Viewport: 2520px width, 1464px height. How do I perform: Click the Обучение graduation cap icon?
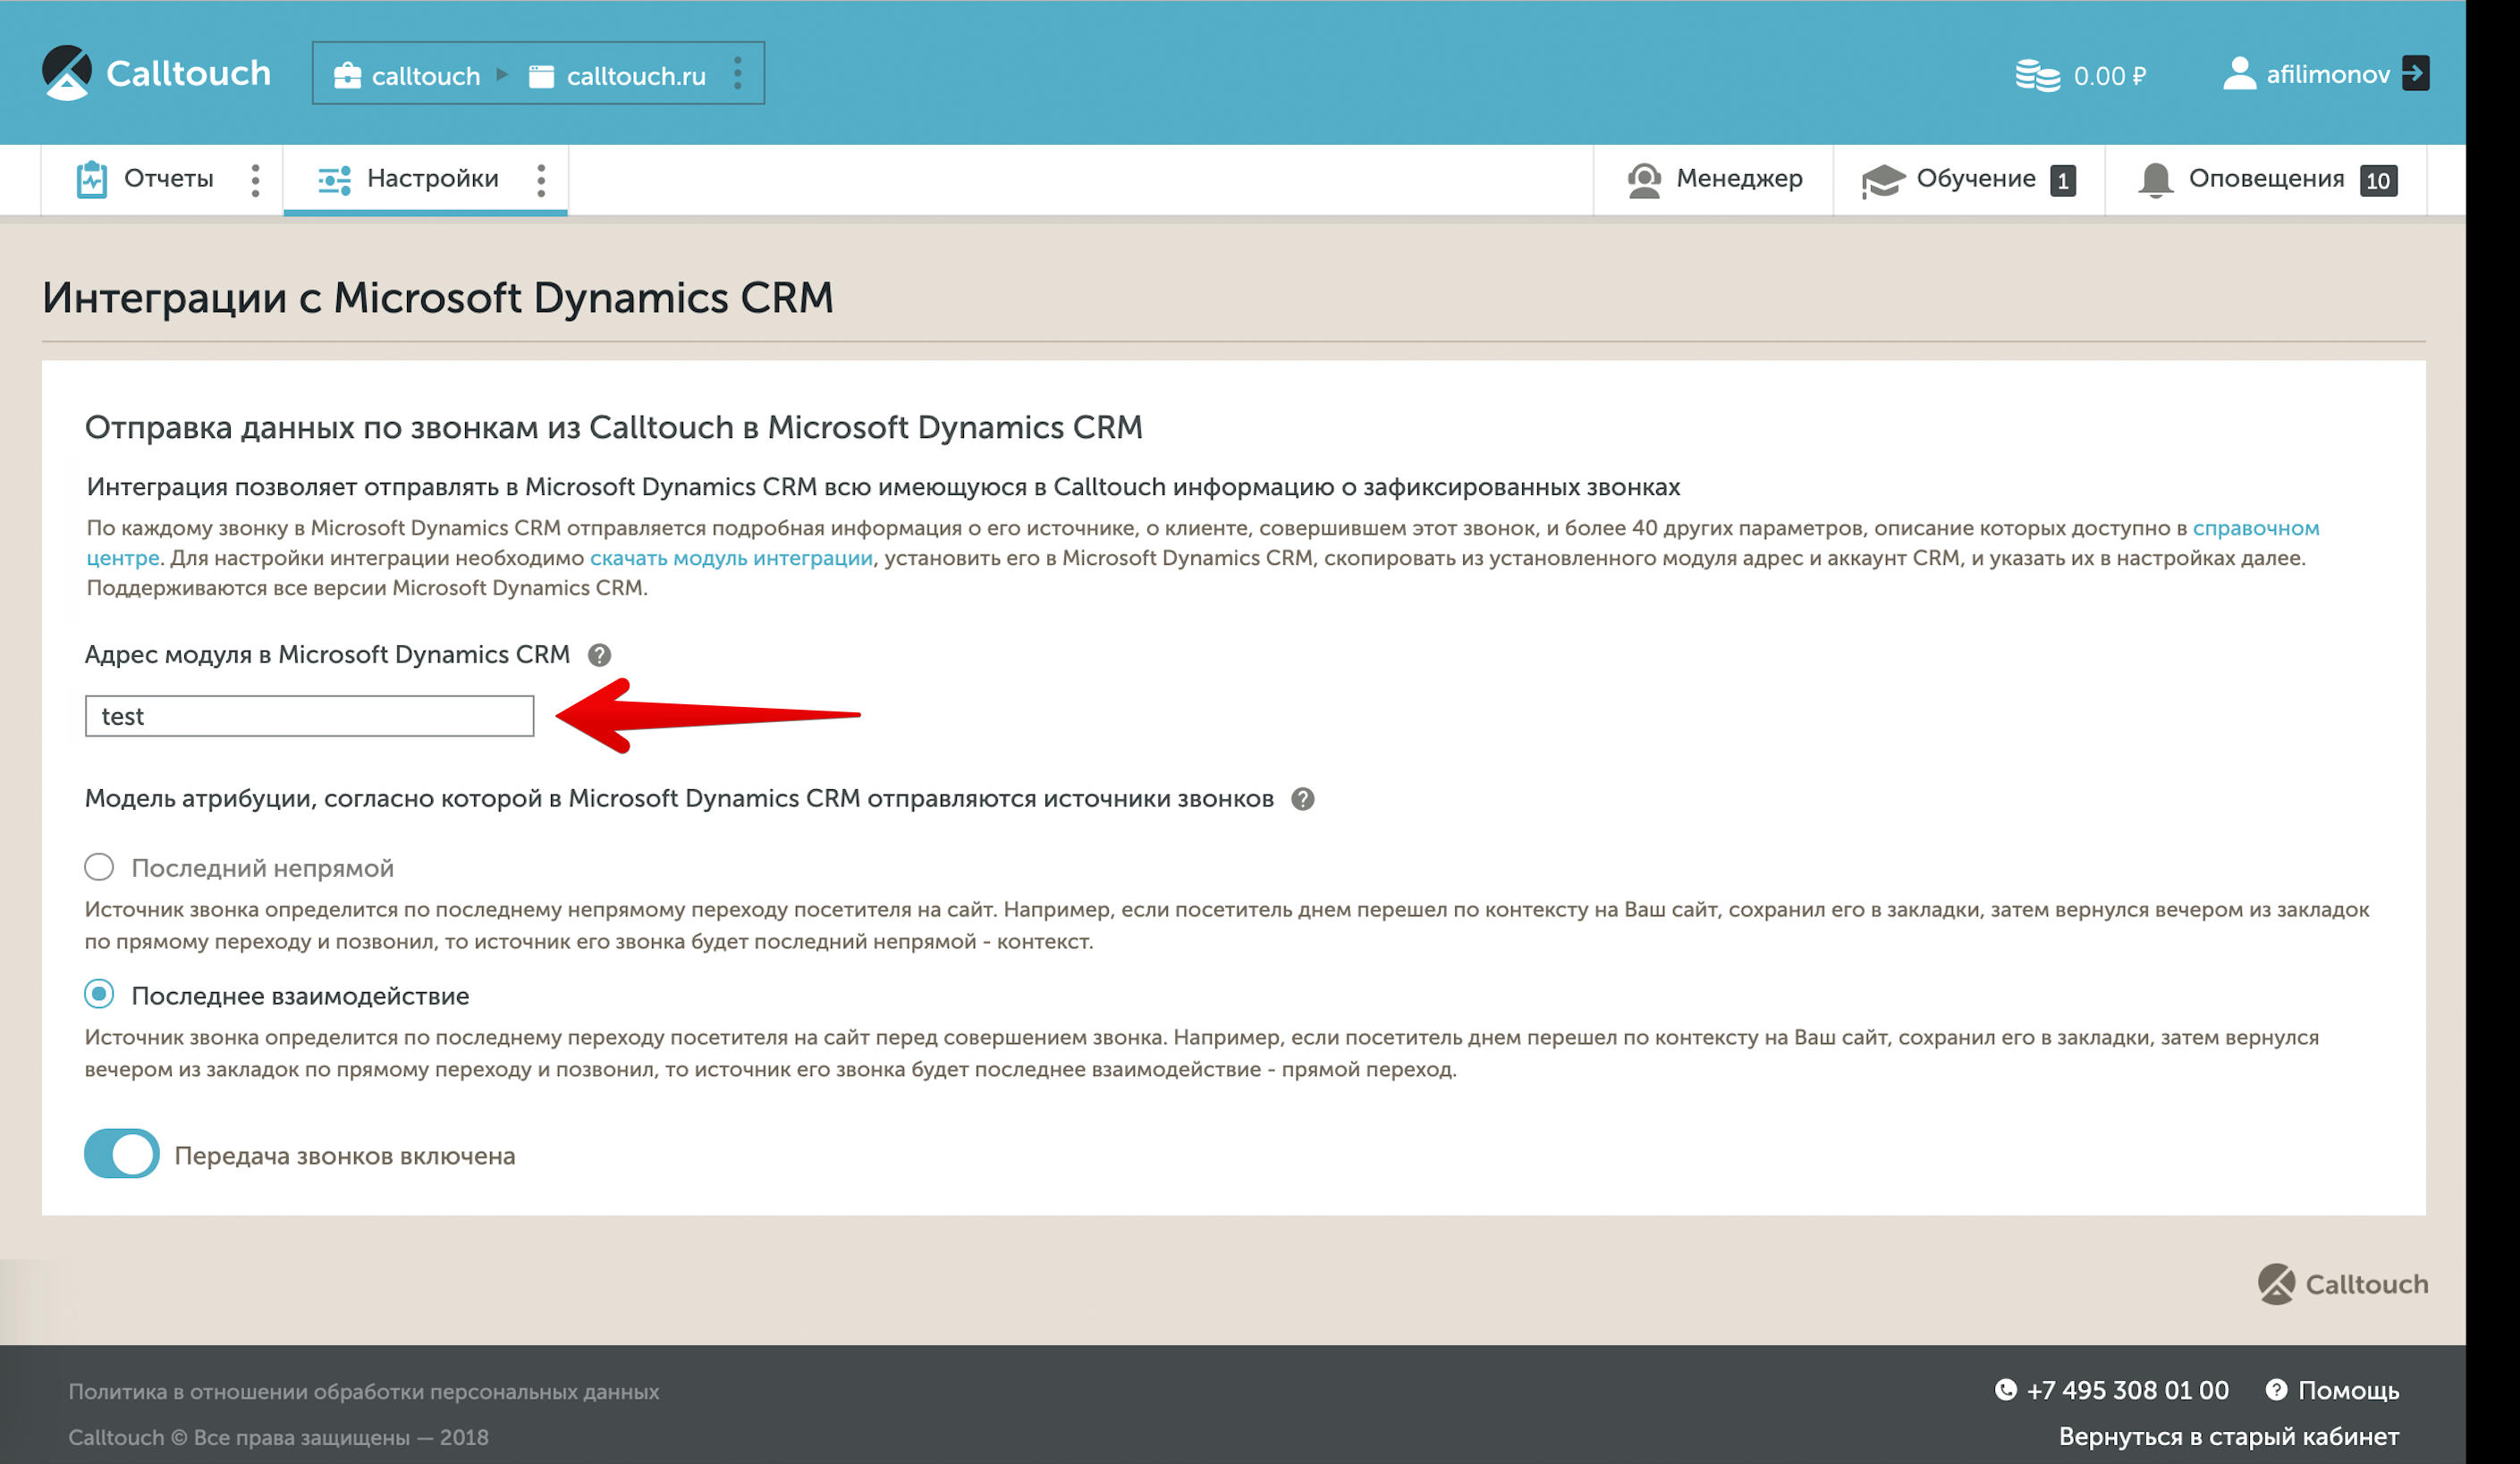(x=1883, y=181)
